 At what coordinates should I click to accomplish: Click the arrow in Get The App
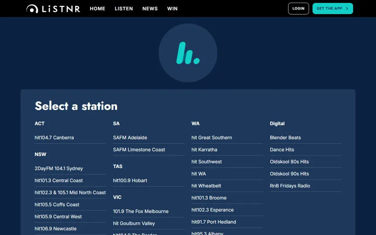347,9
